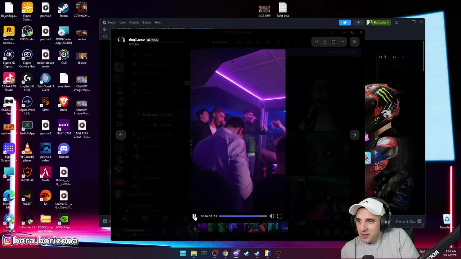Open the Games menu in Steam
Image resolution: width=461 pixels, height=259 pixels.
point(147,22)
